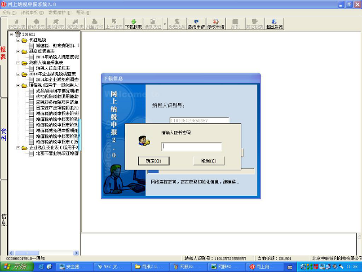Open the 代征地税 folder icon

[24, 40]
